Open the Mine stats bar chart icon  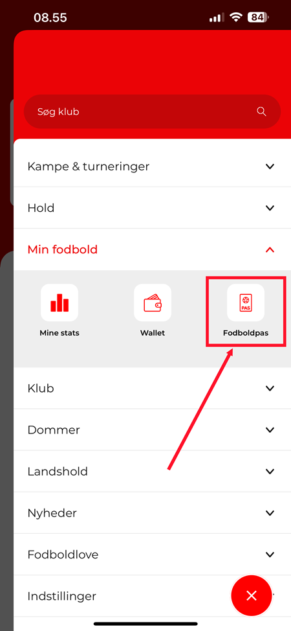click(59, 303)
